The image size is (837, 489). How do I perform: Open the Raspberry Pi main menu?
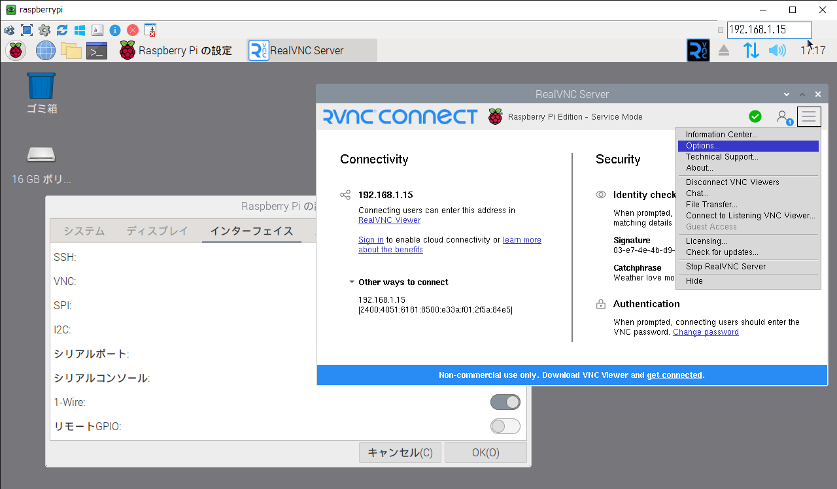(16, 50)
